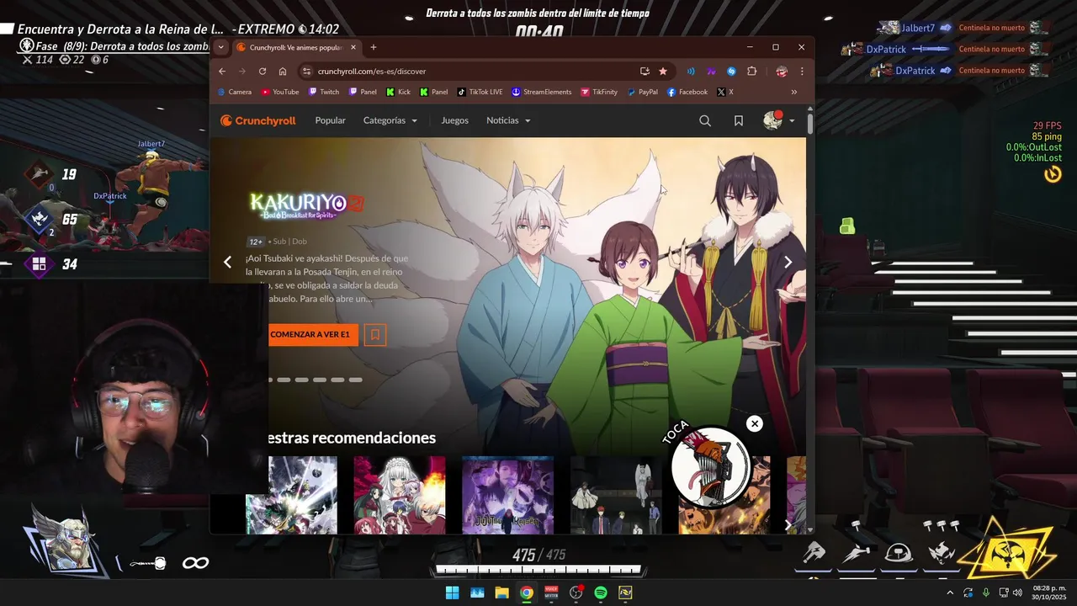Open the TikTok LIVE bookmark
The image size is (1077, 606).
click(480, 92)
